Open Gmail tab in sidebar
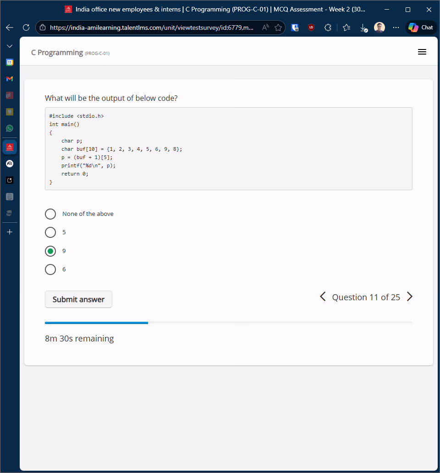 tap(10, 79)
